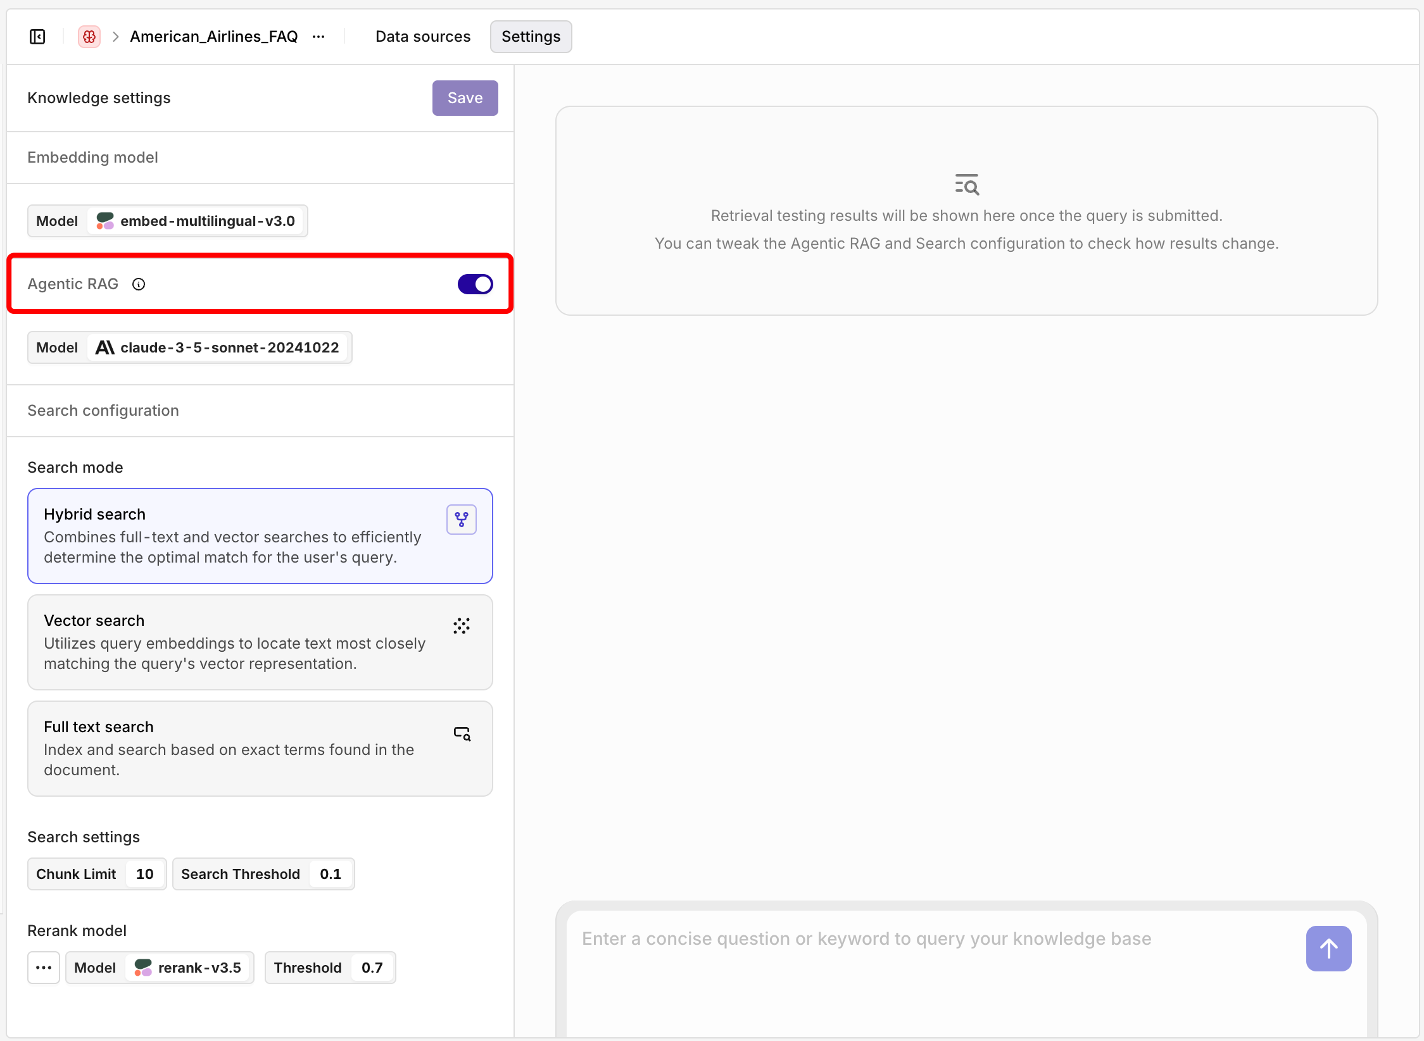The image size is (1424, 1041).
Task: Submit query with the arrow send button
Action: point(1328,948)
